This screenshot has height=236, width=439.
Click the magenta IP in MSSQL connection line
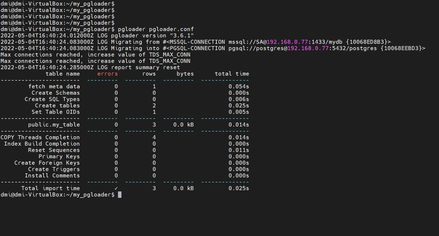(287, 42)
